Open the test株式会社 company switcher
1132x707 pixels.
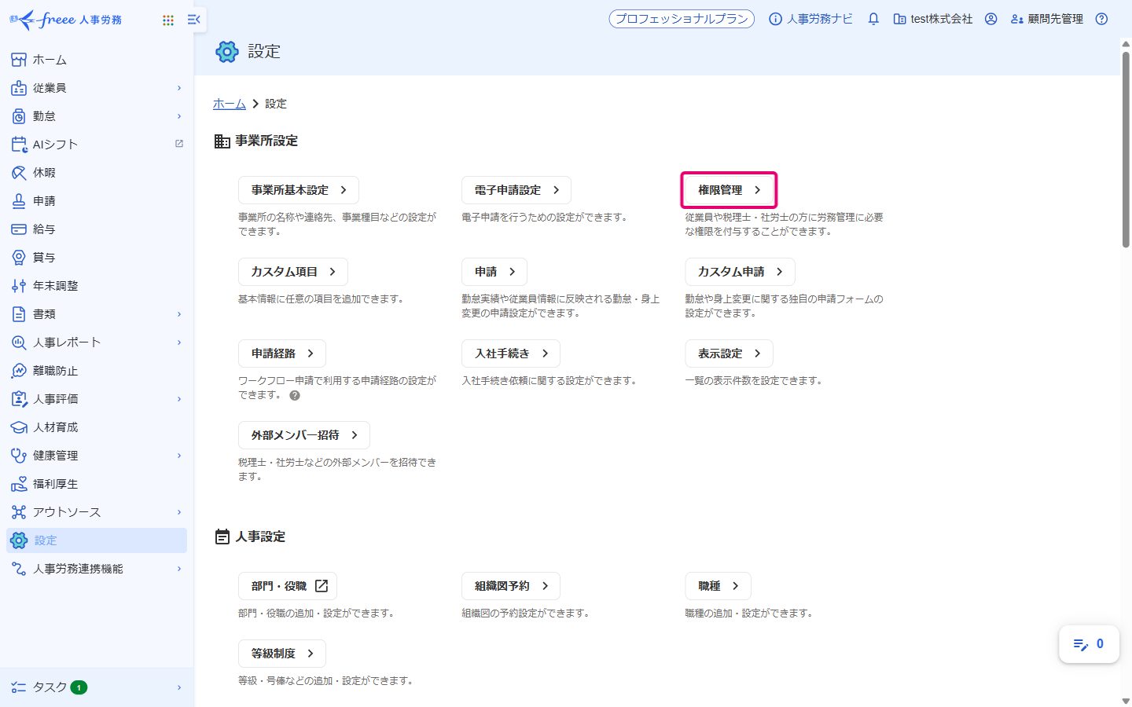click(933, 19)
